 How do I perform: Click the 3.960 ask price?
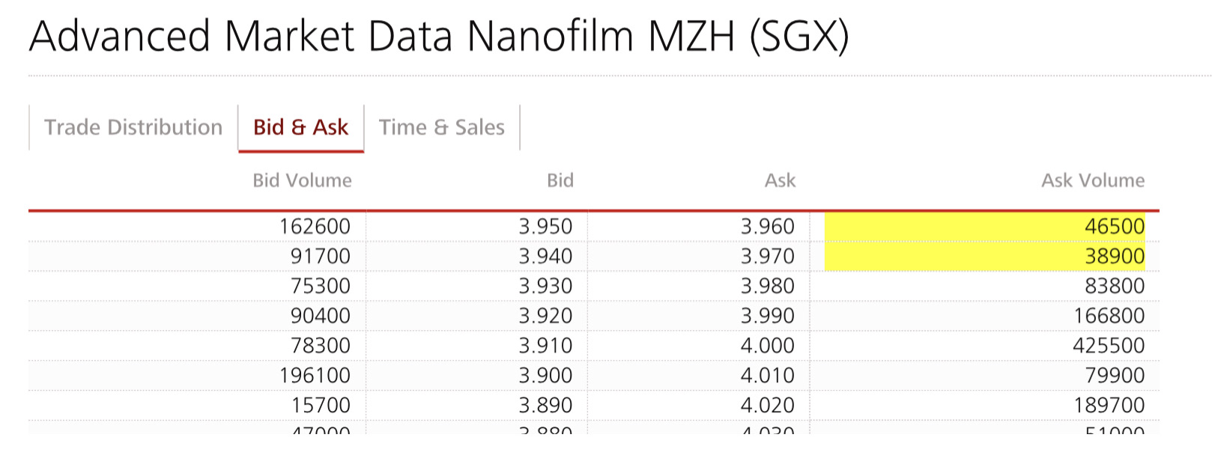tap(767, 226)
